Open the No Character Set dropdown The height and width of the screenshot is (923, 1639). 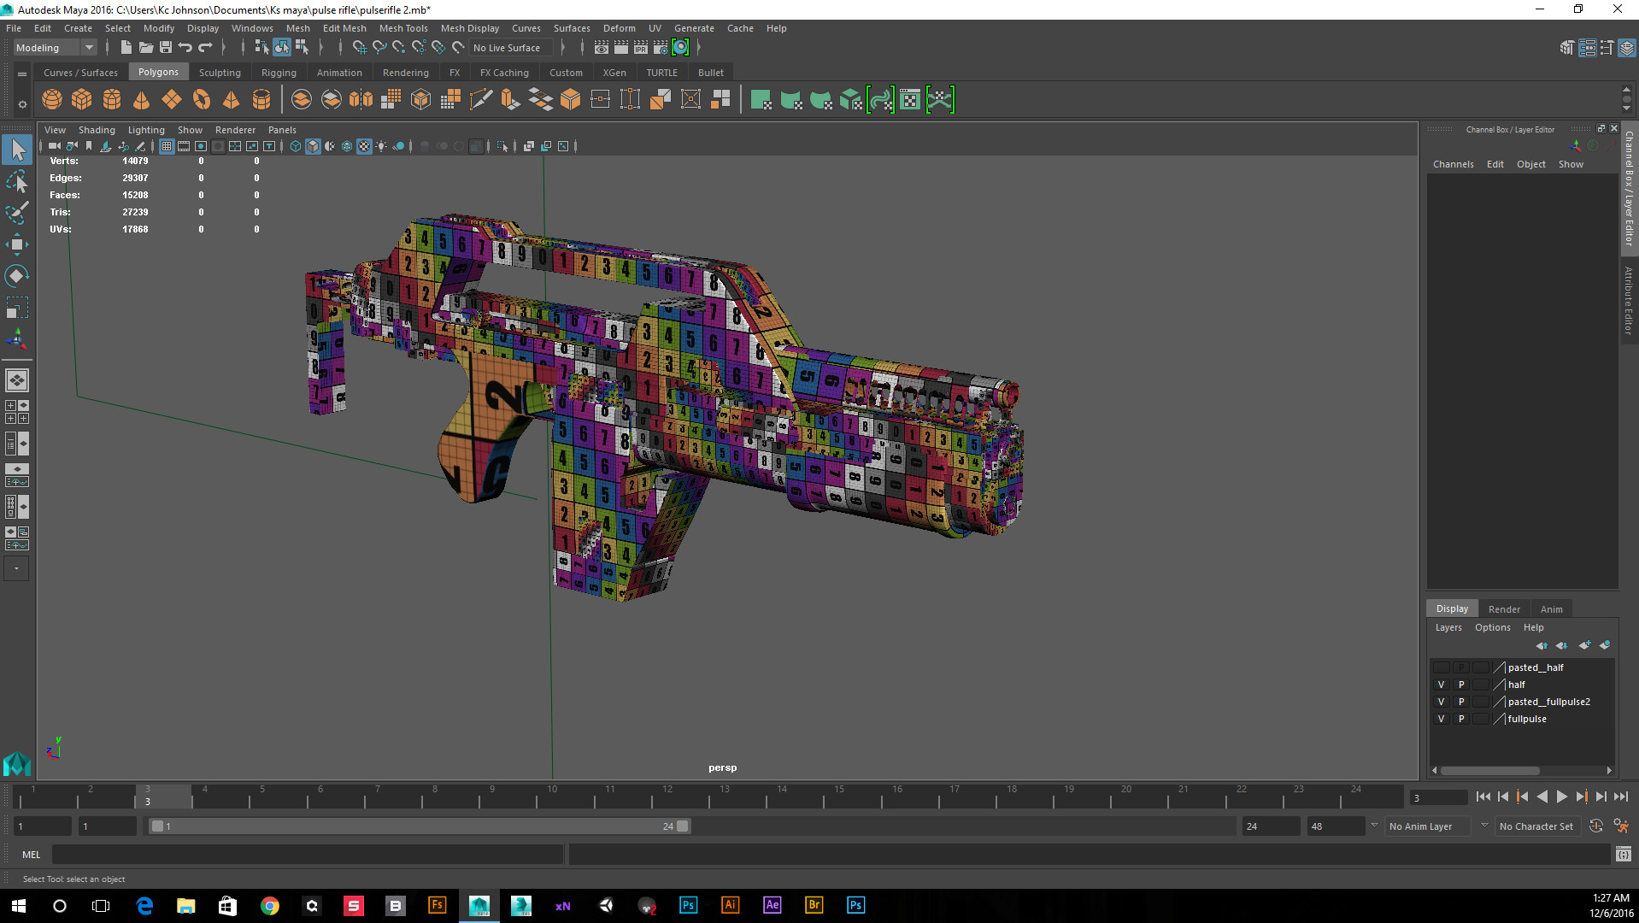(x=1536, y=826)
